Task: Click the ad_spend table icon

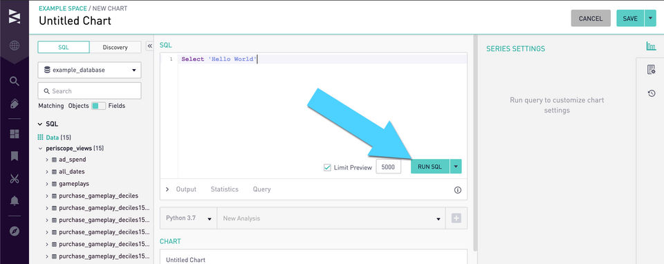Action: [54, 160]
